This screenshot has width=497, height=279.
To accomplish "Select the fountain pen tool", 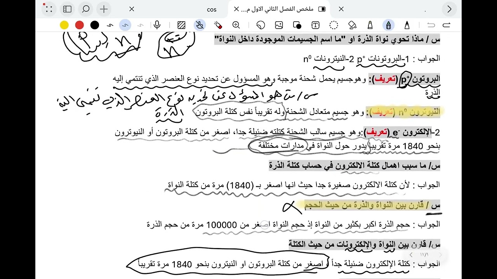I will pos(407,25).
